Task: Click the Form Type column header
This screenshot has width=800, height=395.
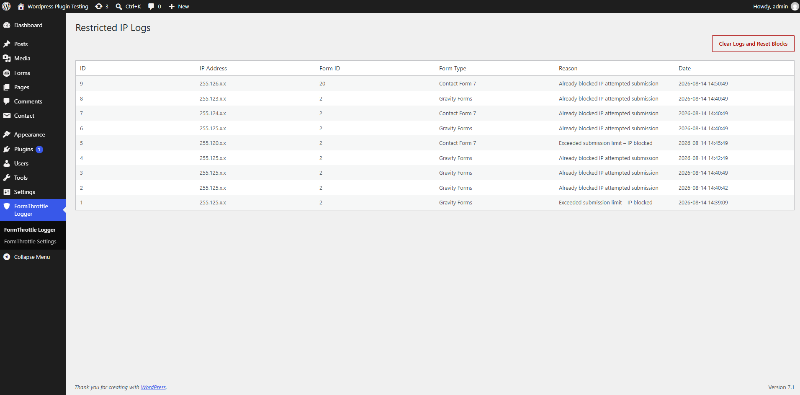Action: (x=453, y=68)
